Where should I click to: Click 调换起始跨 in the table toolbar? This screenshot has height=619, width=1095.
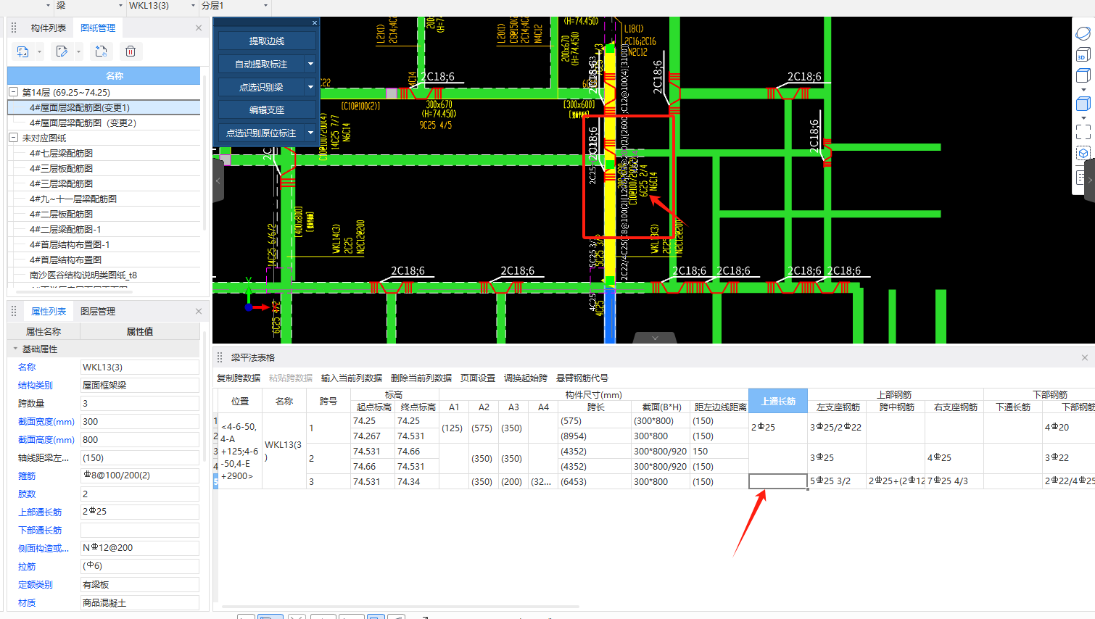click(526, 378)
